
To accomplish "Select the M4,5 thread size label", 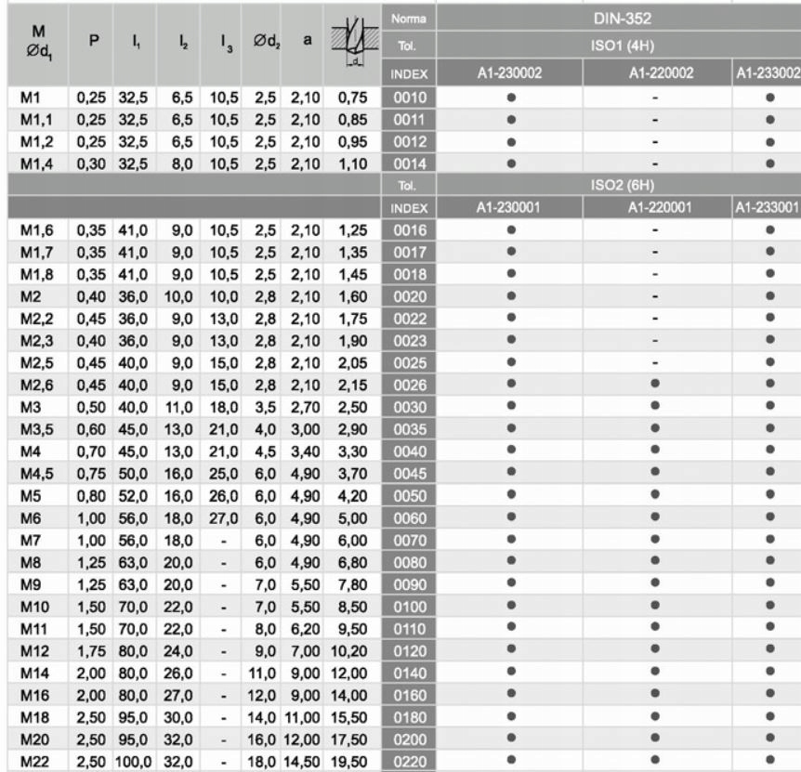I will coord(36,474).
